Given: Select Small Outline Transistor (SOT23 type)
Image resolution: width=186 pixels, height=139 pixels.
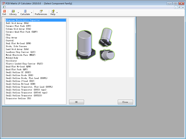Looking at the screenshot, I should tap(36, 90).
